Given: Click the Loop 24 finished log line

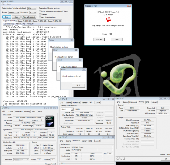Looking at the screenshot, I should 27,94.
